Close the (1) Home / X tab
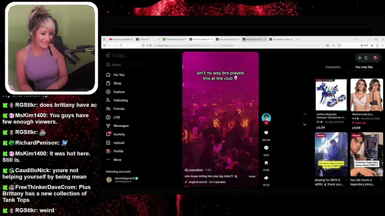 tap(159, 39)
